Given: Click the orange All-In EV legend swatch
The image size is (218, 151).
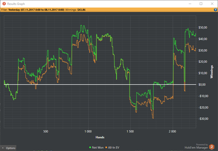Looking at the screenshot, I should pyautogui.click(x=106, y=147).
